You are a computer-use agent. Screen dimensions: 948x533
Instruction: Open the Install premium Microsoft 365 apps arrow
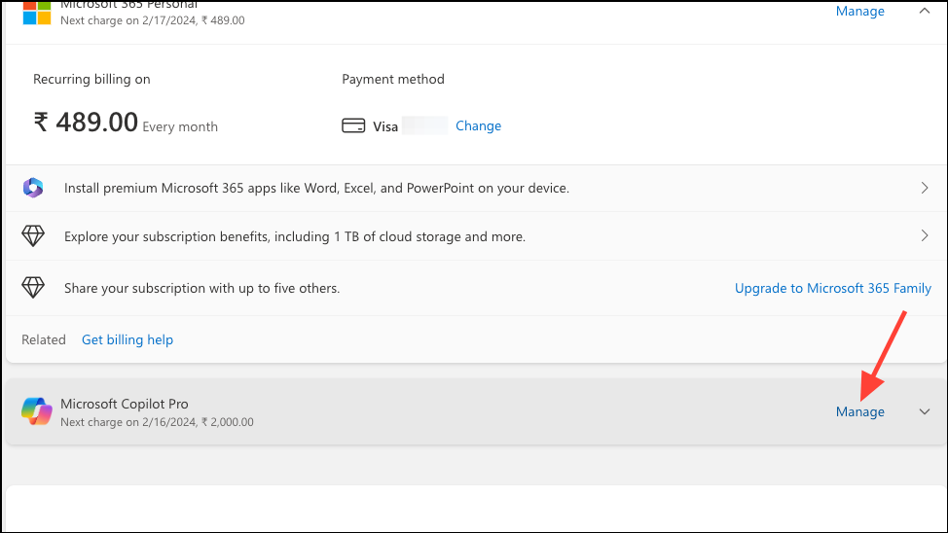coord(925,188)
